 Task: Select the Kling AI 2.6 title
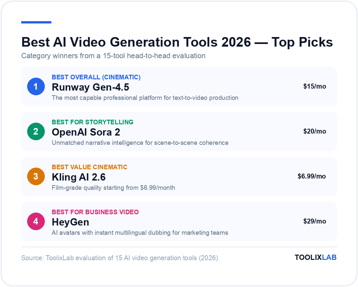coord(79,177)
